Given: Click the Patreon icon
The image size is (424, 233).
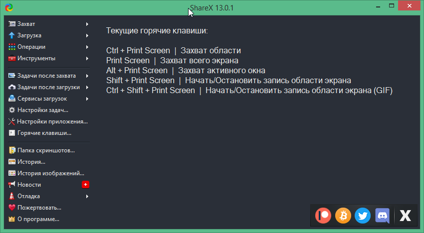Looking at the screenshot, I should coord(323,215).
